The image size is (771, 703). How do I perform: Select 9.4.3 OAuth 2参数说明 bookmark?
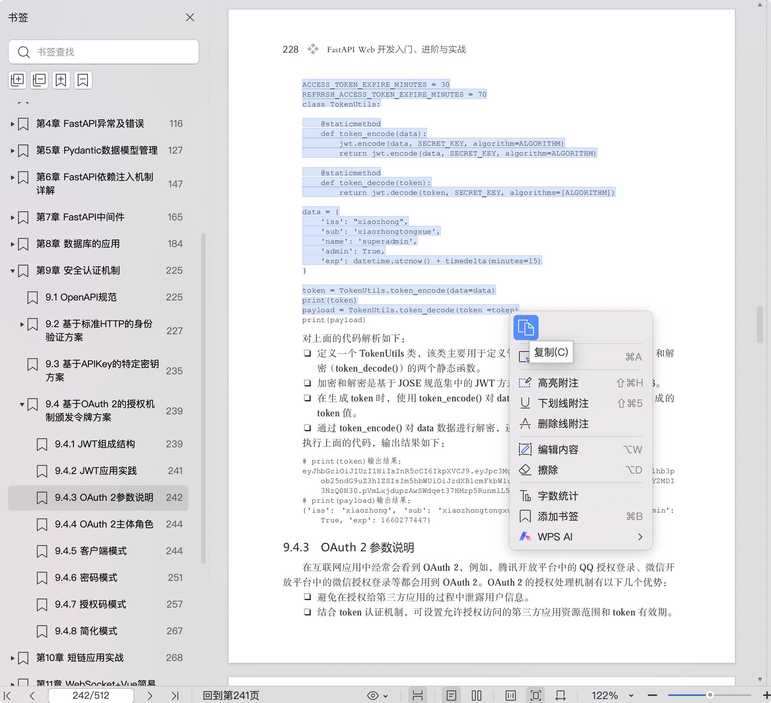(x=98, y=498)
